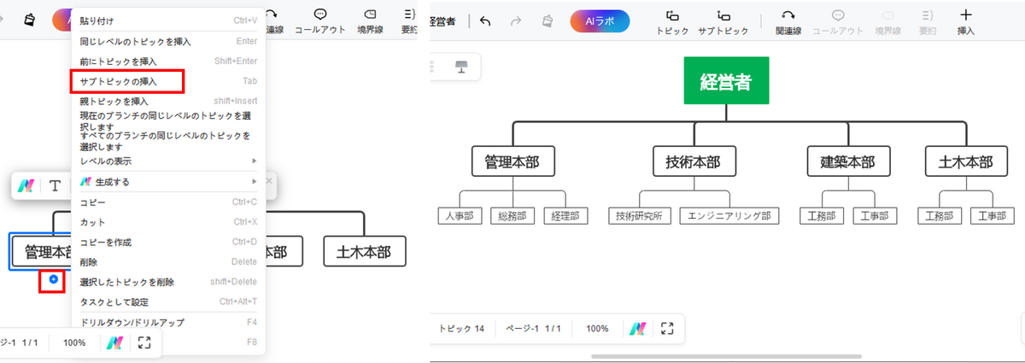The width and height of the screenshot is (1025, 363).
Task: Click the AI logo icon in the right status bar
Action: pos(638,329)
